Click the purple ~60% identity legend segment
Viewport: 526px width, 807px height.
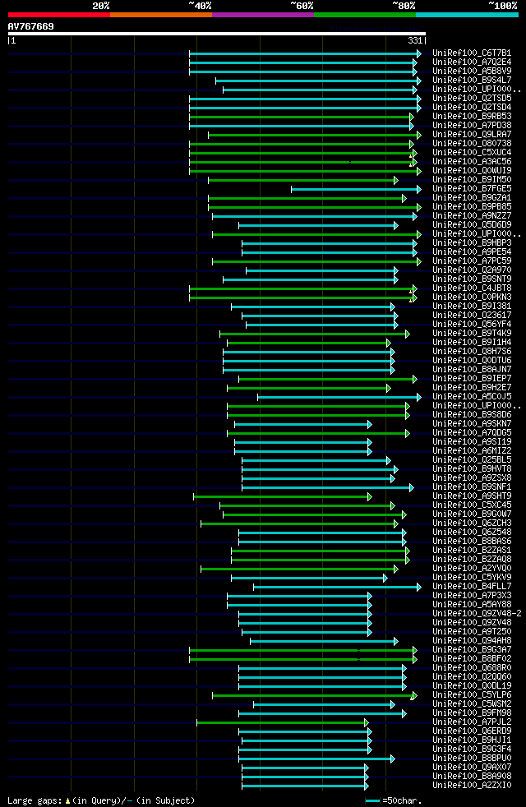(263, 15)
